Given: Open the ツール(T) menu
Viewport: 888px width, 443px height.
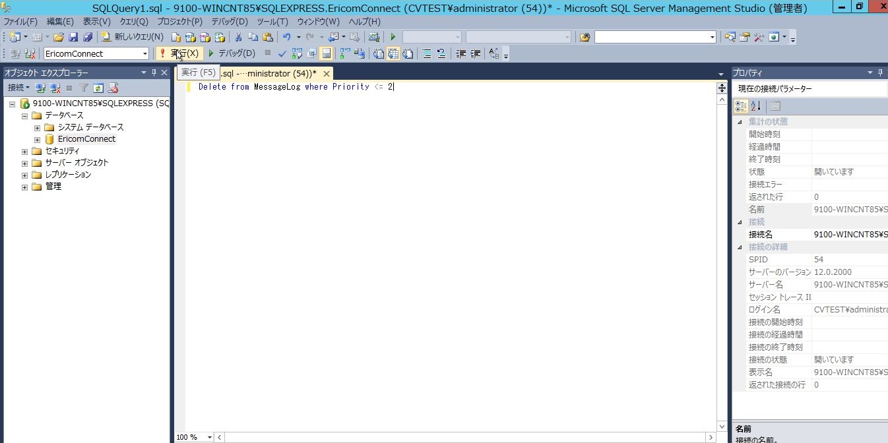Looking at the screenshot, I should pyautogui.click(x=272, y=22).
